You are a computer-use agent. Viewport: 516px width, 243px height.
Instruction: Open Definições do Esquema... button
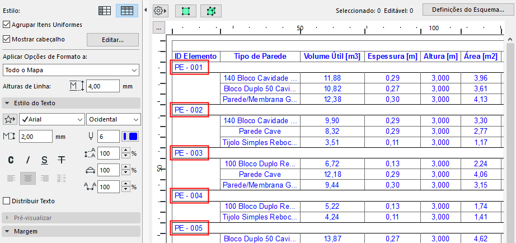pyautogui.click(x=468, y=10)
